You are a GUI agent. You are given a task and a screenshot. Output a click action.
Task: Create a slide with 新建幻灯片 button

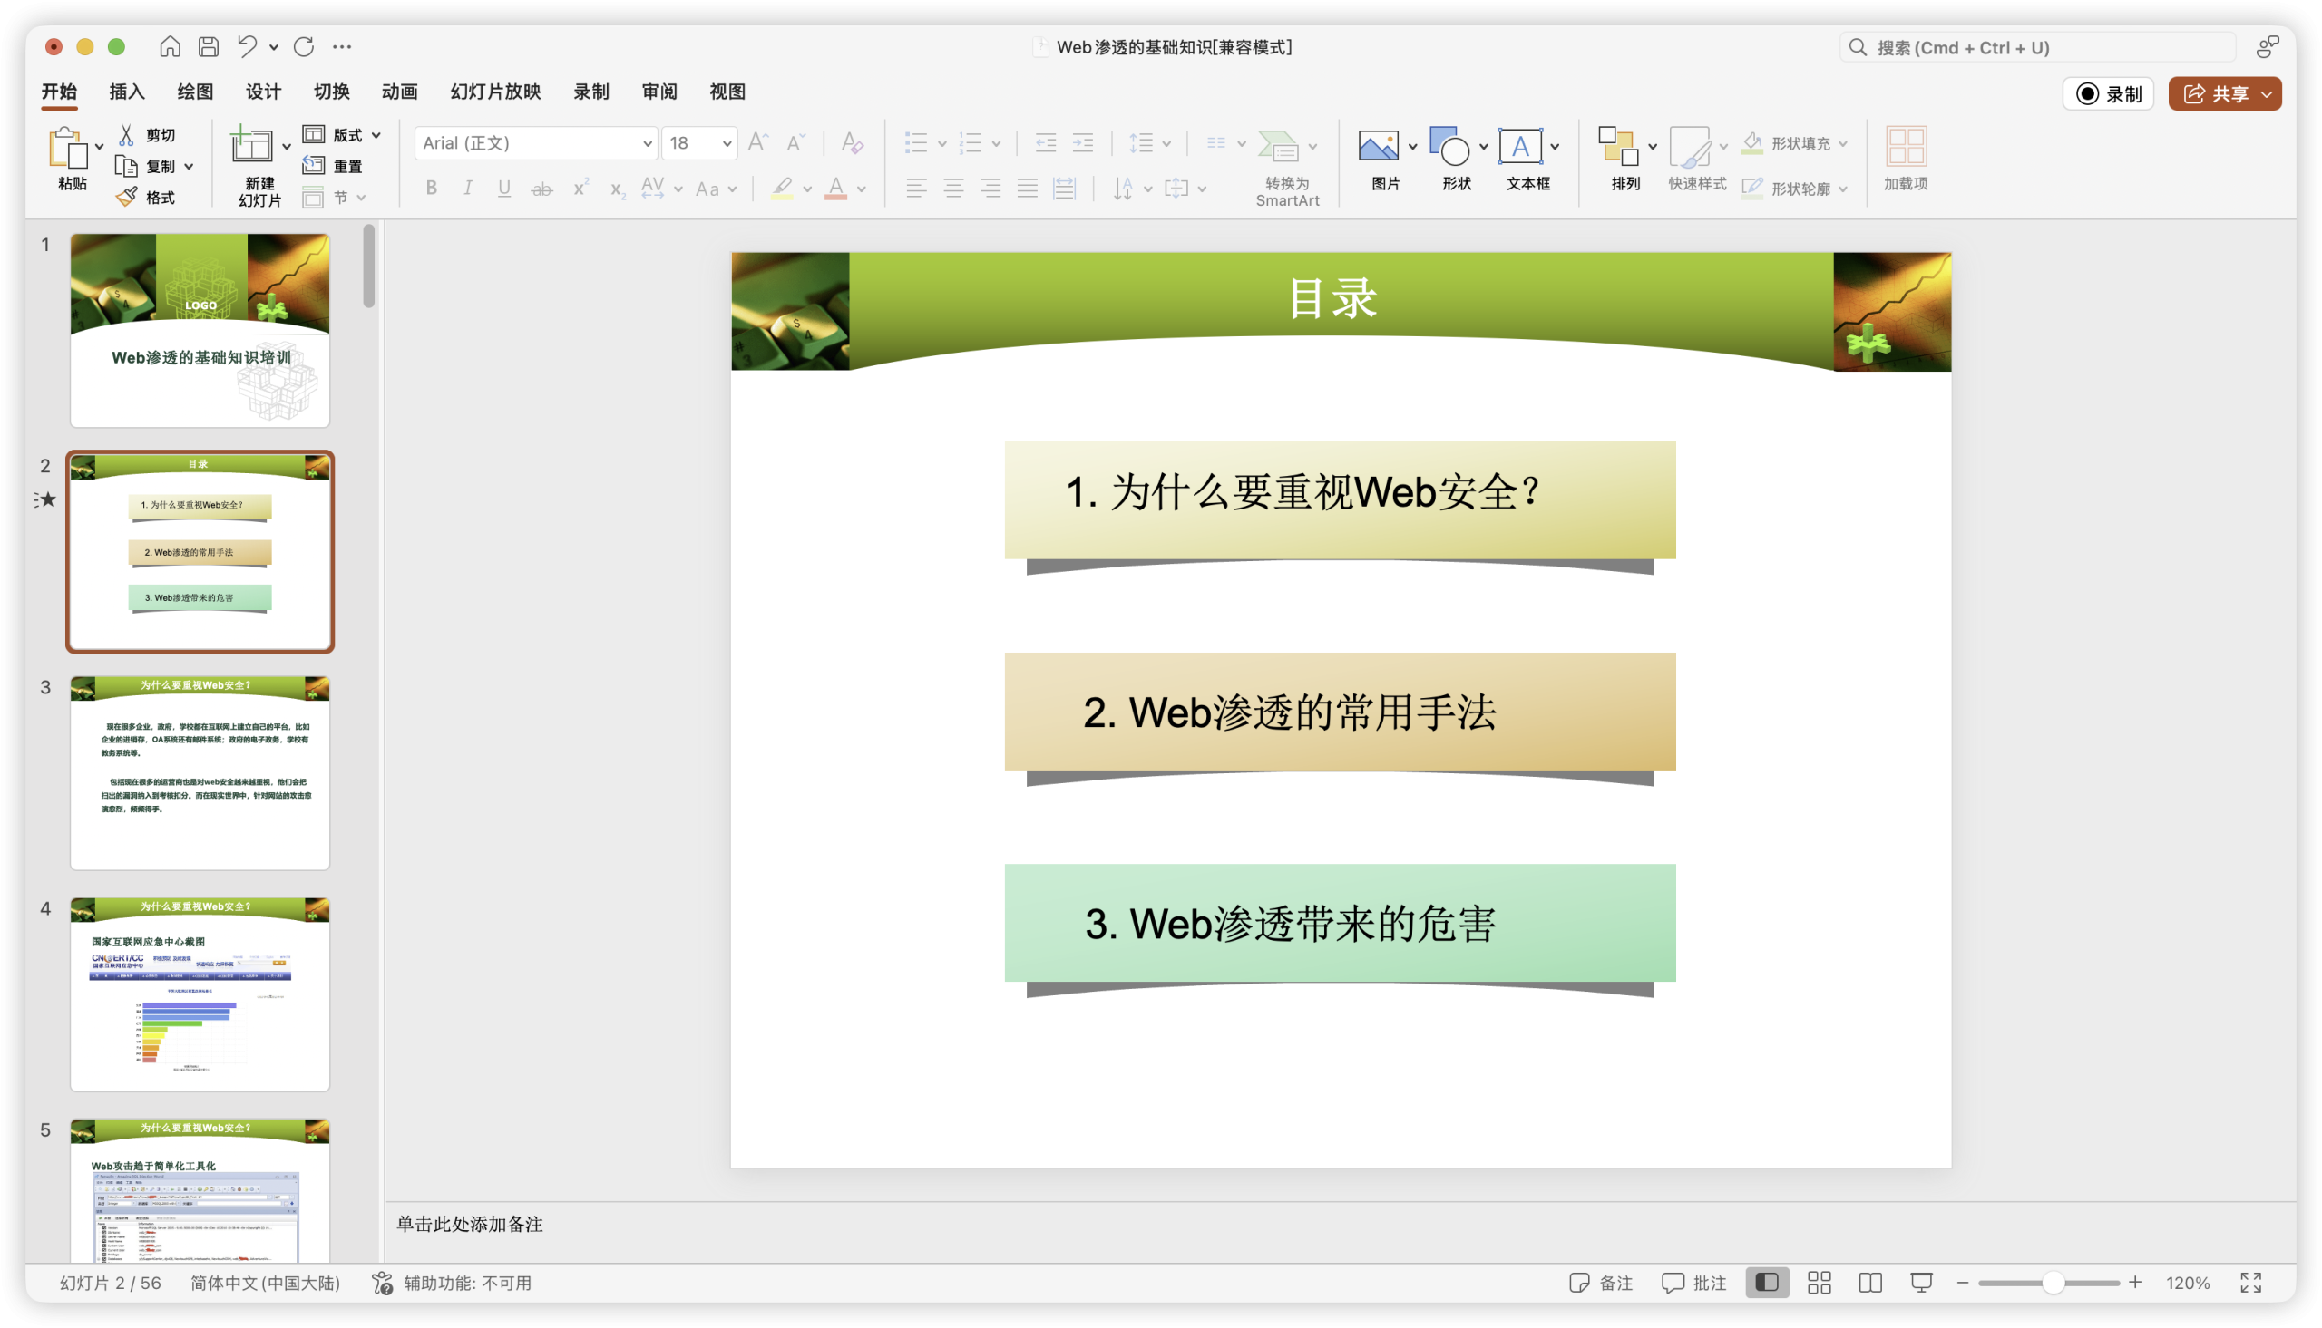(x=255, y=164)
